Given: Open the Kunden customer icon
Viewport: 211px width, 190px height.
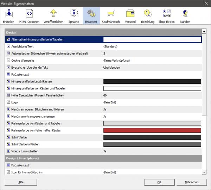Looking at the screenshot, I should click(x=185, y=16).
